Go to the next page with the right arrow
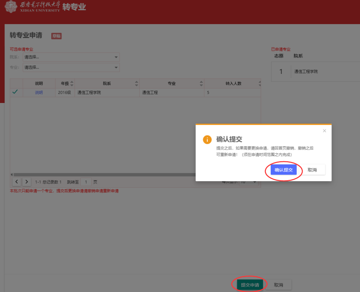Image resolution: width=360 pixels, height=292 pixels. 27,182
